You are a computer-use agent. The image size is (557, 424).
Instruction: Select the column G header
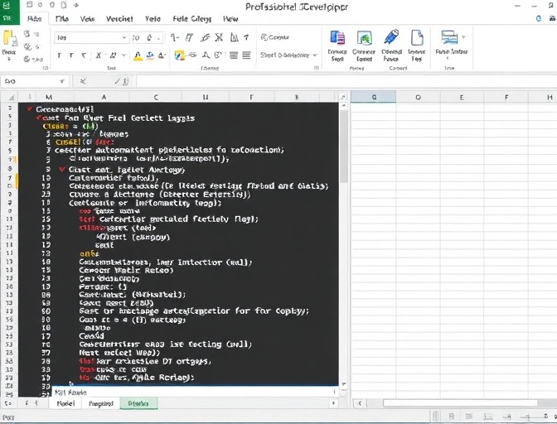click(373, 97)
